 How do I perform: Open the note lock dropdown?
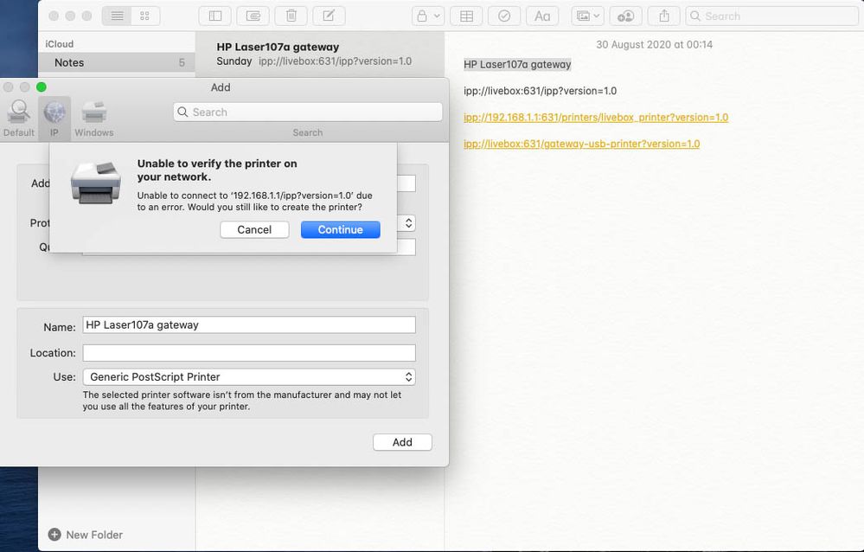[x=428, y=16]
